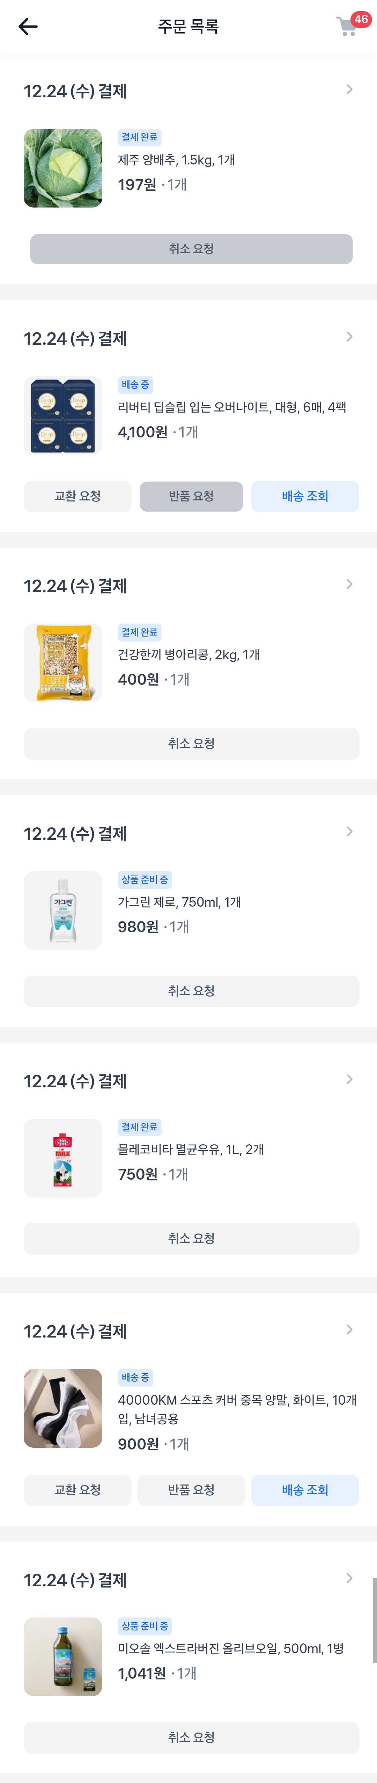
Task: Tap the back arrow icon
Action: coord(28,27)
